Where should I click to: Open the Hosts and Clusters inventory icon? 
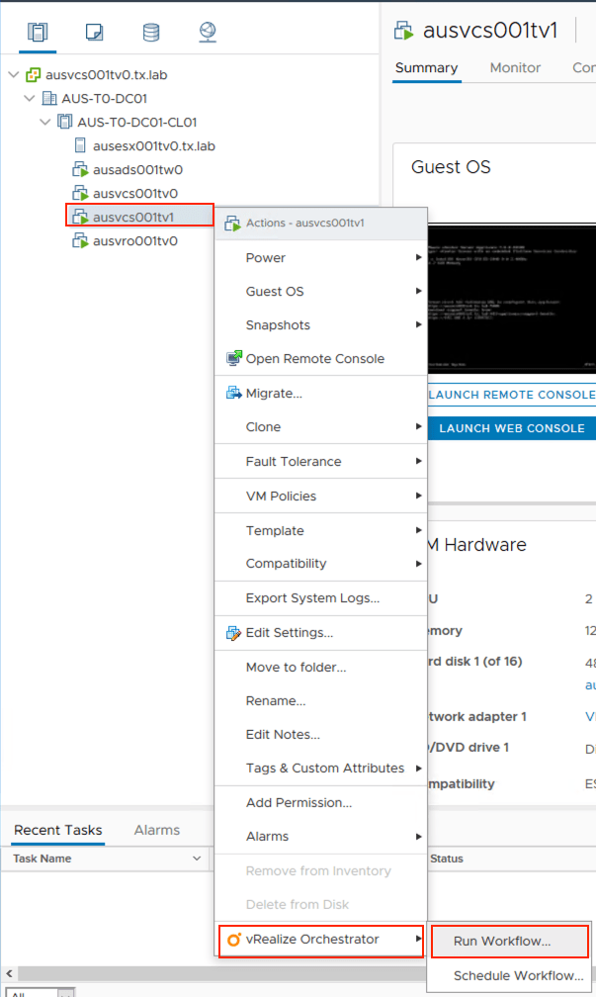coord(38,33)
